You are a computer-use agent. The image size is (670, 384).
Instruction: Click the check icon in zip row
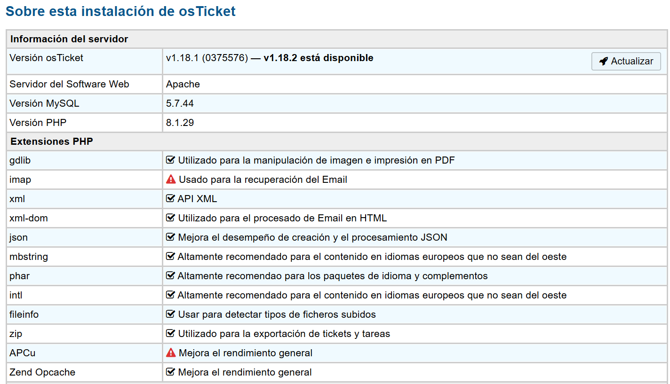click(x=171, y=334)
